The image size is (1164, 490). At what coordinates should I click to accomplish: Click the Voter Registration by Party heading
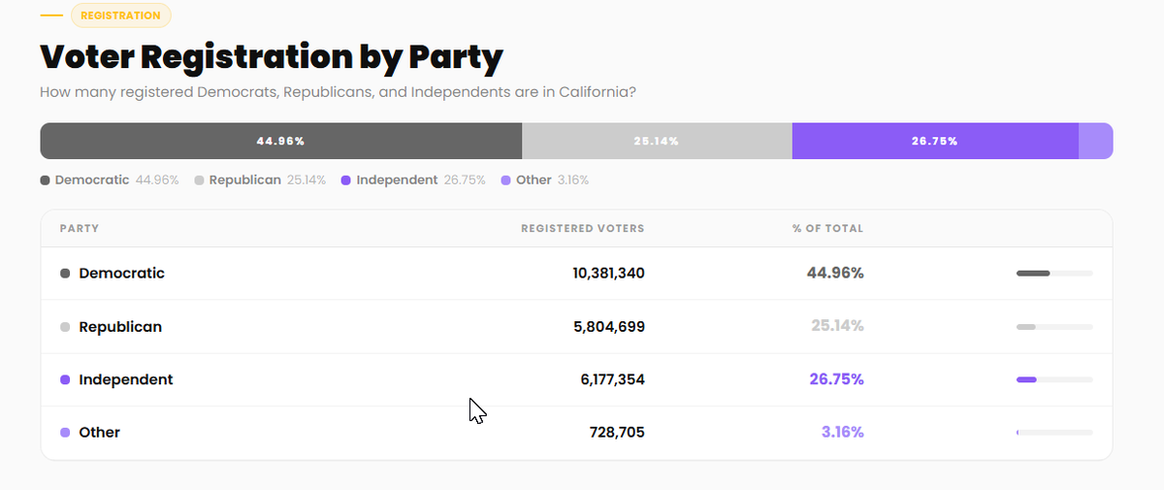tap(272, 57)
